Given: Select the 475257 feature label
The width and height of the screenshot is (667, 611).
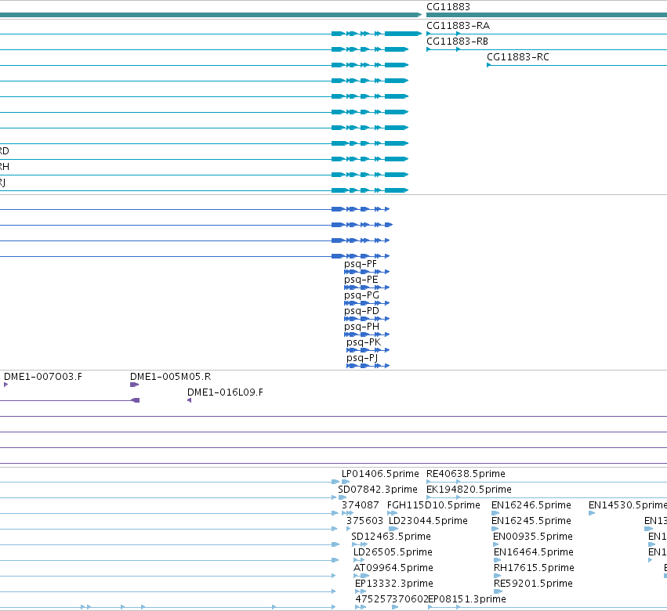Looking at the screenshot, I should [374, 599].
